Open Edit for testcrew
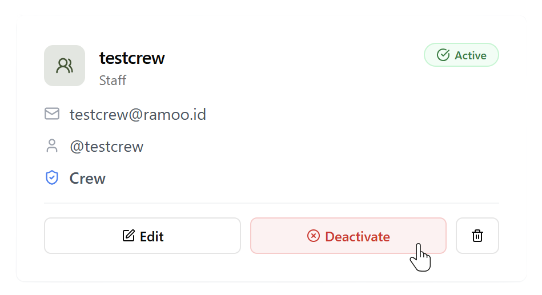This screenshot has width=542, height=295. coord(142,236)
